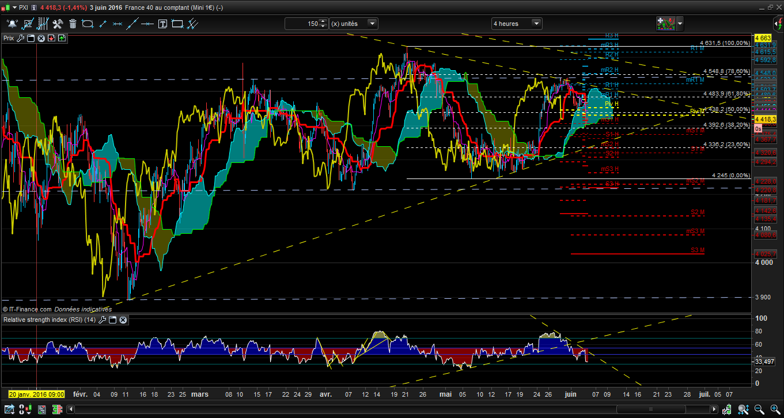
Task: Click the trash bin delete icon
Action: point(73,24)
